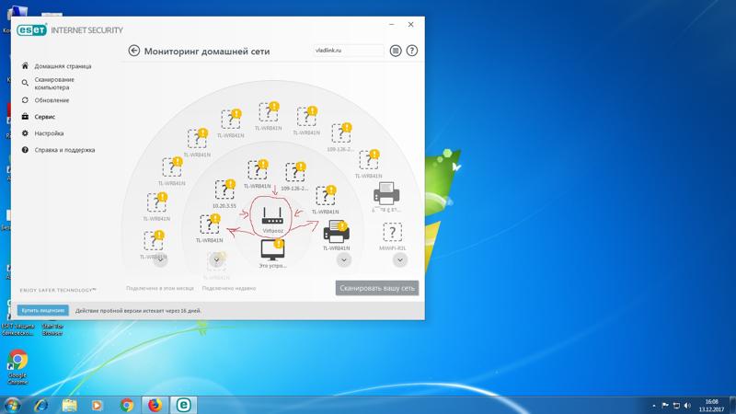736x414 pixels.
Task: Open Обновление section in the sidebar
Action: (x=45, y=100)
